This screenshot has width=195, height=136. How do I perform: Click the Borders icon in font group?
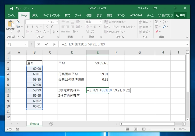28,32
